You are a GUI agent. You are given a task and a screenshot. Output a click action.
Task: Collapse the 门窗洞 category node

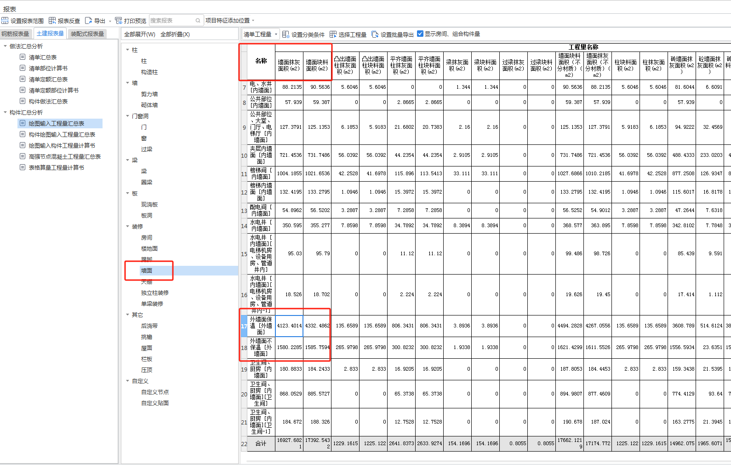(x=128, y=116)
